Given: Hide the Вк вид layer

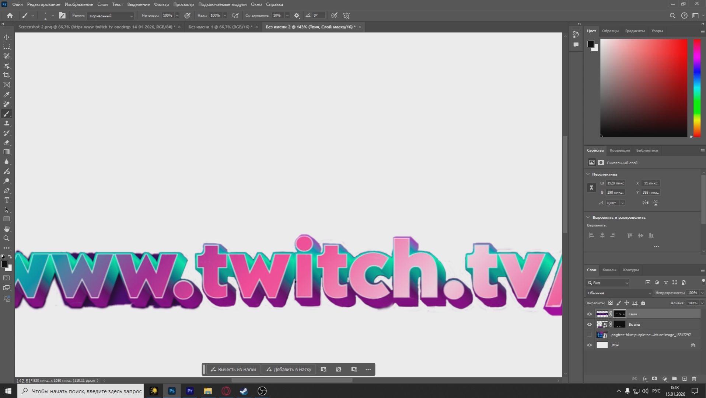Looking at the screenshot, I should tap(590, 325).
